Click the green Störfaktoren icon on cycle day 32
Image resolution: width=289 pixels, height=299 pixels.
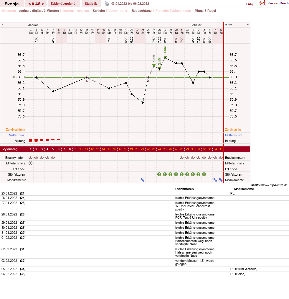tap(204, 174)
